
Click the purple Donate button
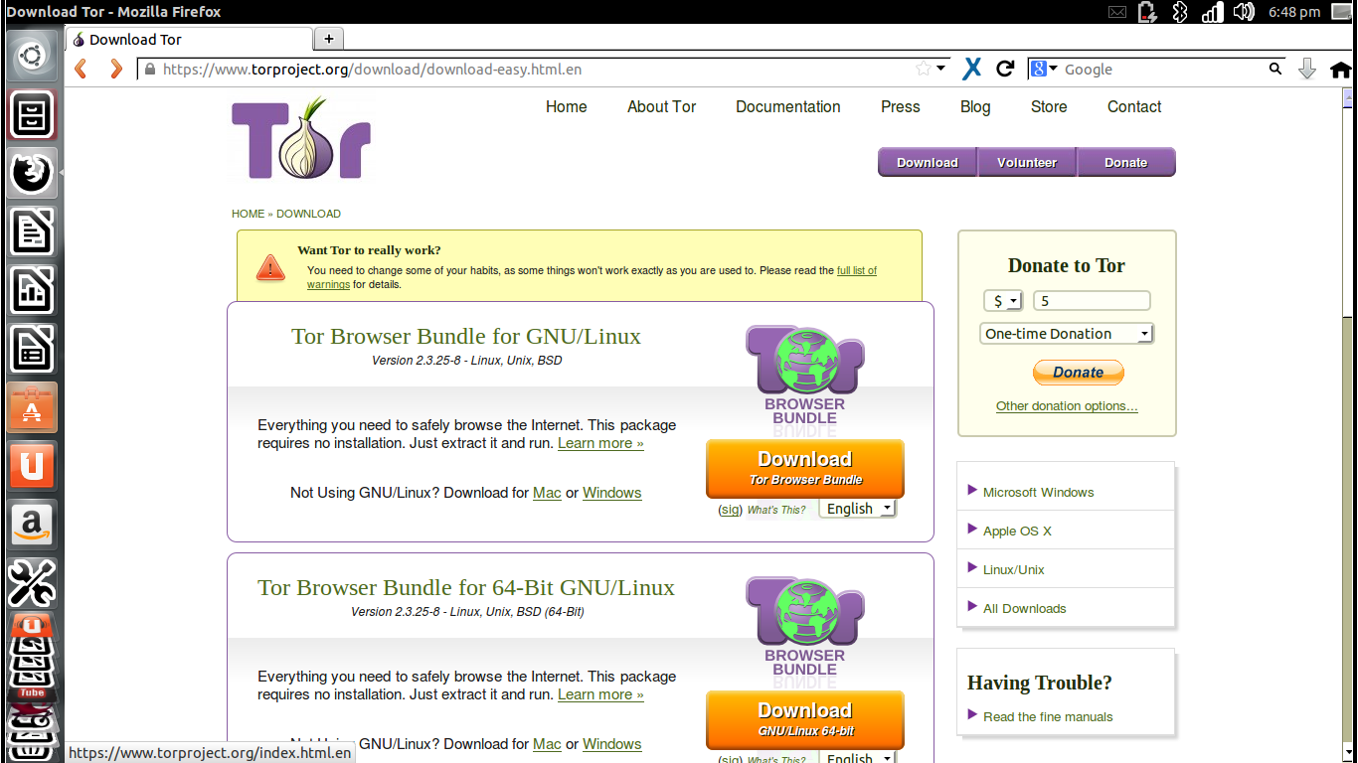[1126, 162]
